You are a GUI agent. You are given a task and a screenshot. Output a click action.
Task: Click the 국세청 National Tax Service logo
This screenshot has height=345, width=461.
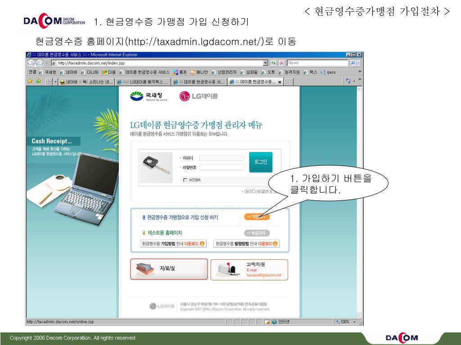pos(149,96)
